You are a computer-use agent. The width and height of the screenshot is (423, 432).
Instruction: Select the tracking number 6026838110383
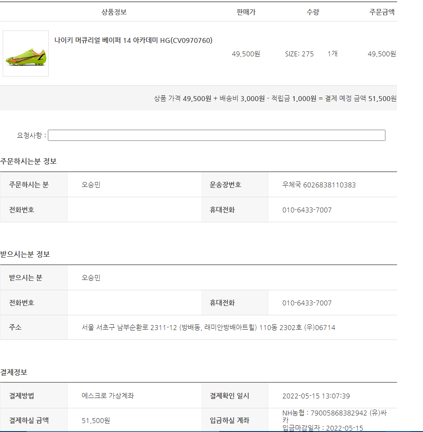[330, 185]
